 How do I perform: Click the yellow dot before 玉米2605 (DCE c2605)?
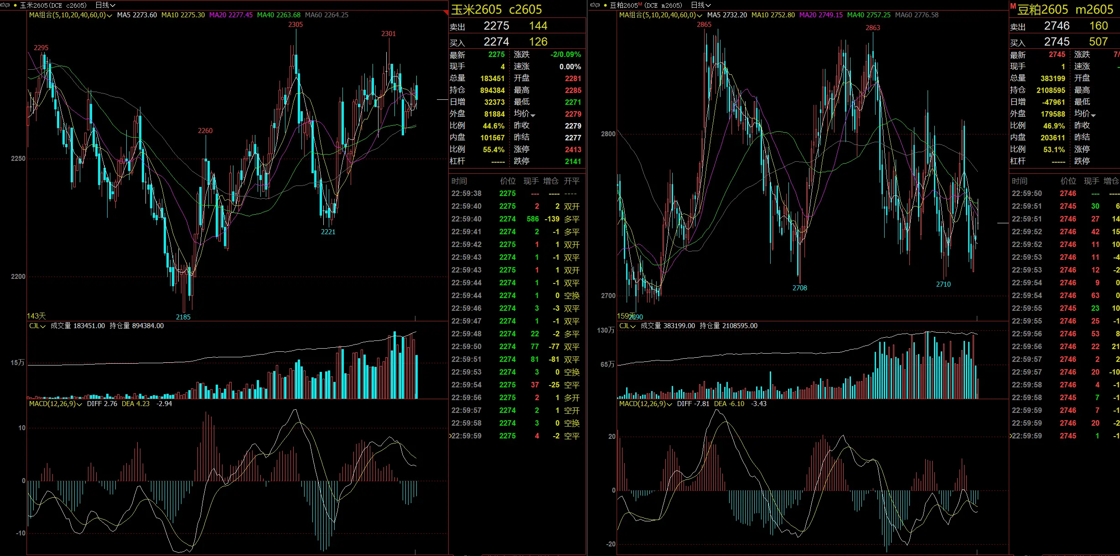tap(16, 5)
